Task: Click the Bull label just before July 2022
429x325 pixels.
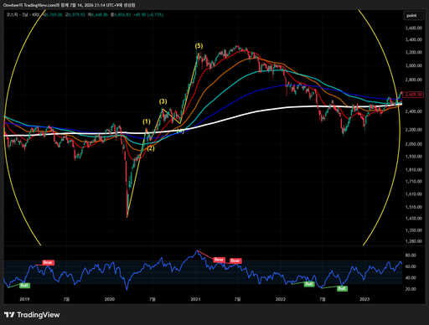Action: [309, 284]
